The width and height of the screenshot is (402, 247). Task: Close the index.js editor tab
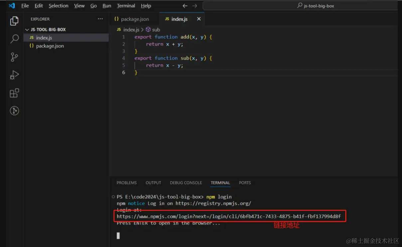pyautogui.click(x=199, y=19)
